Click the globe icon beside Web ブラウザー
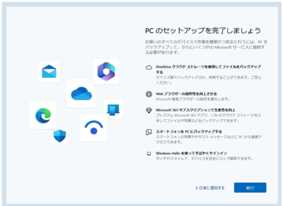Screen dimensions: 283x206 pos(149,94)
